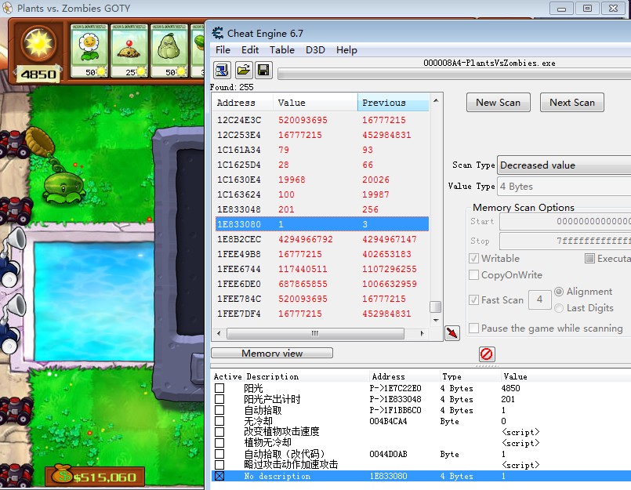Select the Alignment radio button
Screen dimensions: 631x490
coord(559,292)
